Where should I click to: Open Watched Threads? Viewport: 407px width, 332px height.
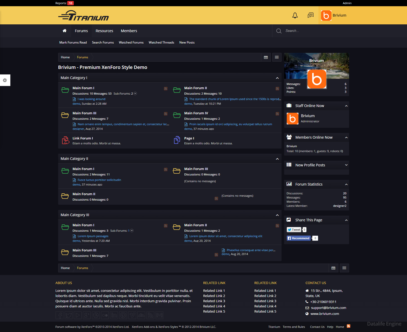tap(161, 43)
